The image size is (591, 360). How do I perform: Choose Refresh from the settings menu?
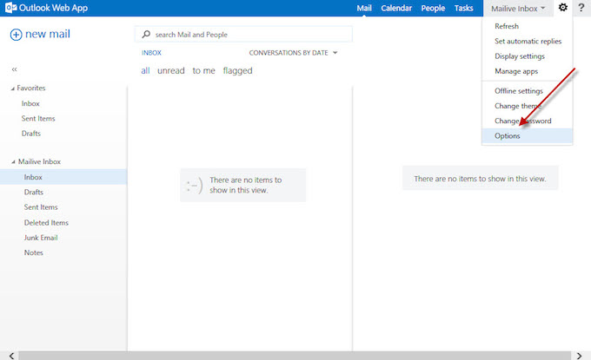tap(527, 26)
